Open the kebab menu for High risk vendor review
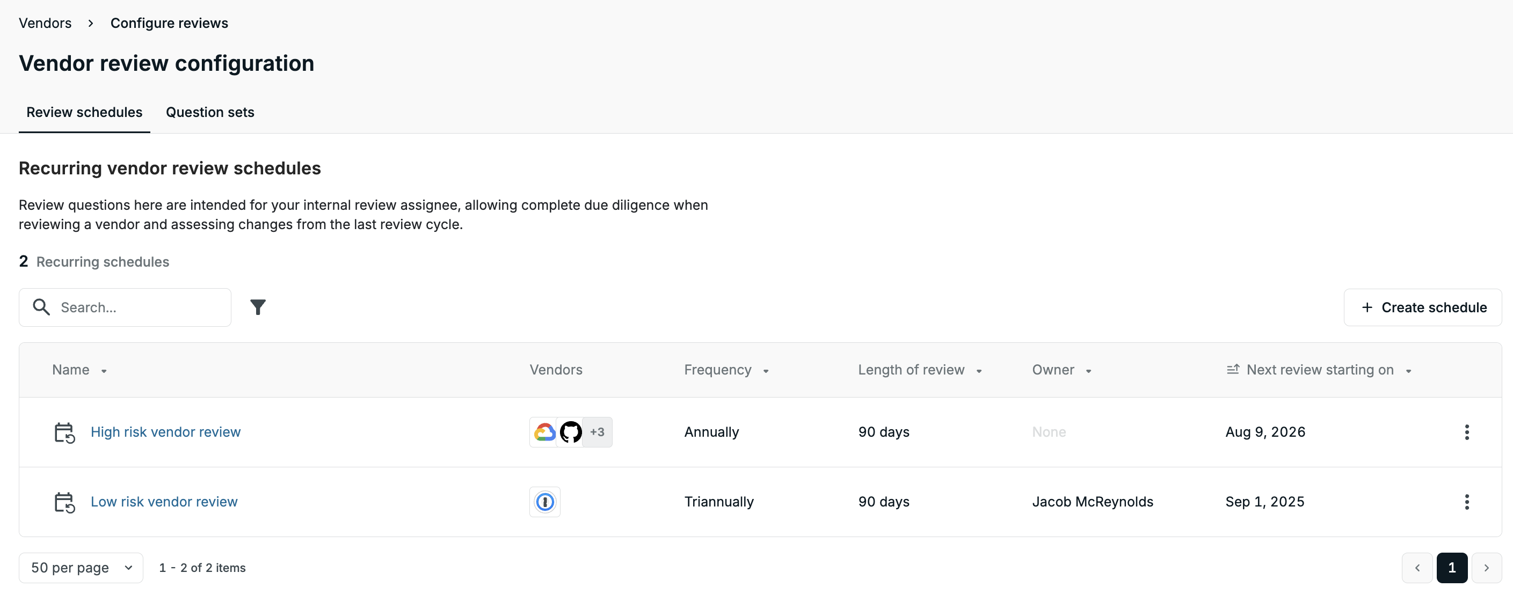Screen dimensions: 1513x602 (x=1467, y=432)
